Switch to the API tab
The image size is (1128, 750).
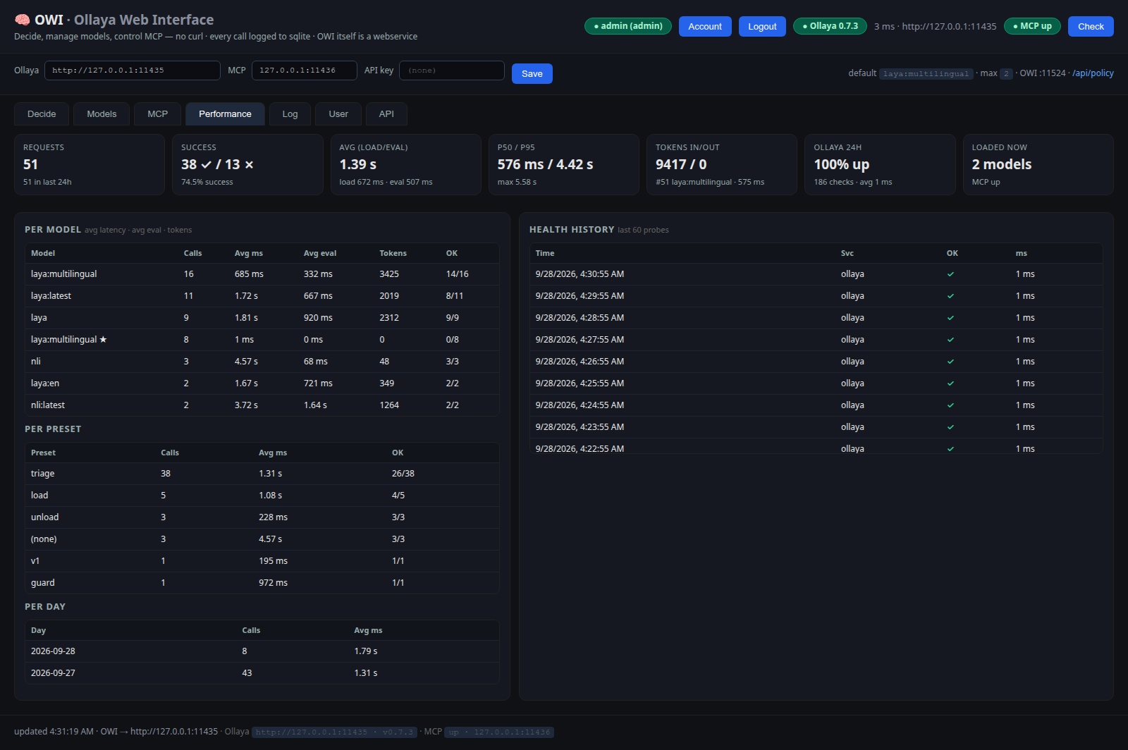coord(386,114)
